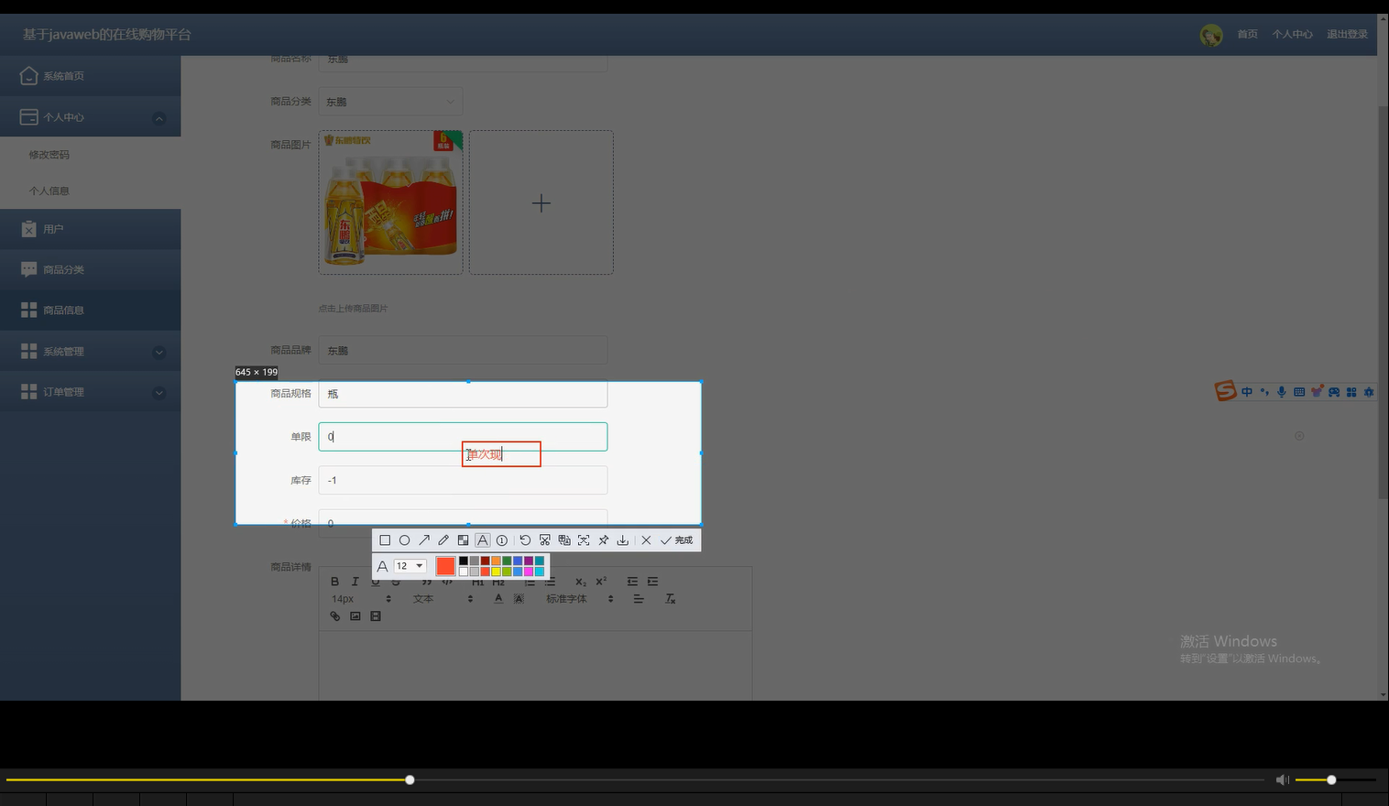Go to 首页 from the header
Screen dimensions: 1389x806
coord(1247,35)
